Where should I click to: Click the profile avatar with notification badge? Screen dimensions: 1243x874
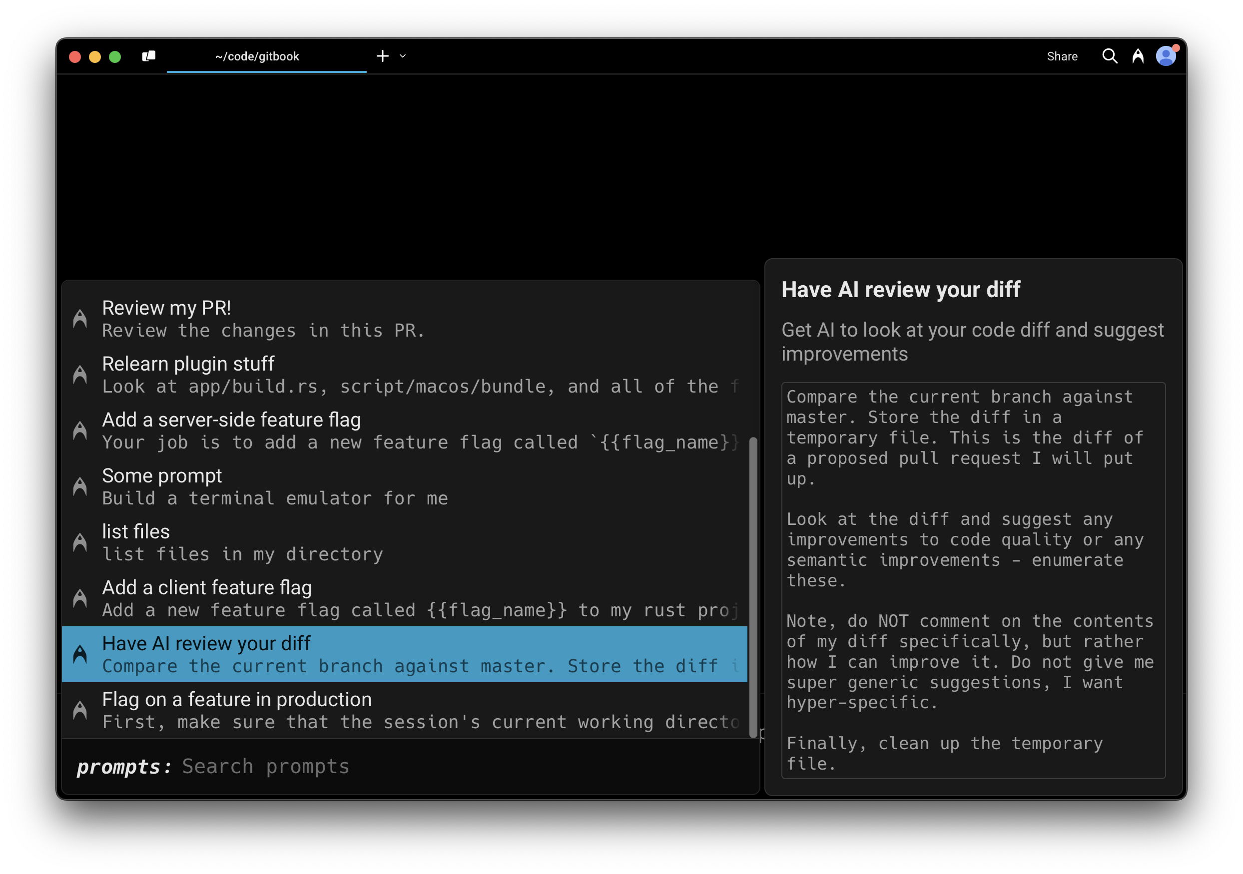[x=1167, y=56]
